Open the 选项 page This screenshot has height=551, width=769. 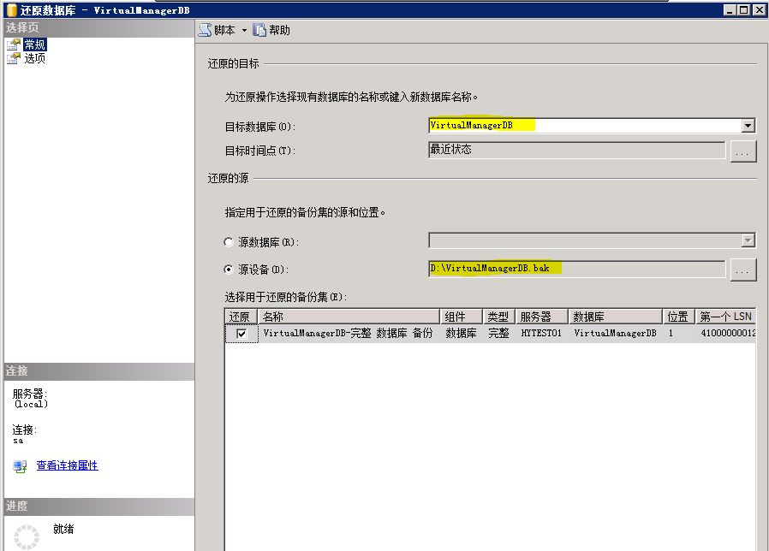point(34,58)
